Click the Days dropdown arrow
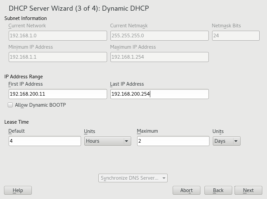 tap(236, 141)
